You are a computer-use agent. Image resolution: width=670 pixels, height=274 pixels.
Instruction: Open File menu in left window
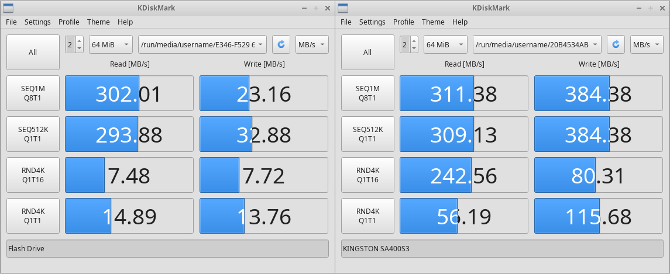point(11,22)
